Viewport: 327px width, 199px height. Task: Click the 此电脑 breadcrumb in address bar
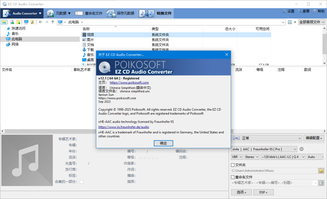[74, 22]
